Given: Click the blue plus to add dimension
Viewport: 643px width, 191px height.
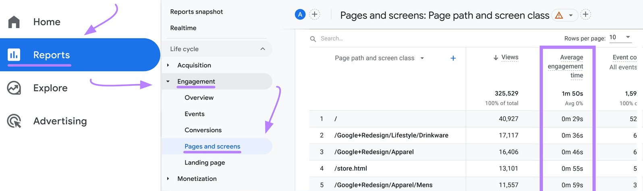Looking at the screenshot, I should coord(453,58).
